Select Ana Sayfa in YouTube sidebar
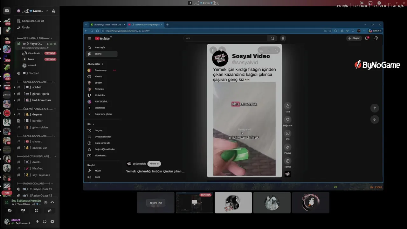The height and width of the screenshot is (229, 407). (102, 48)
